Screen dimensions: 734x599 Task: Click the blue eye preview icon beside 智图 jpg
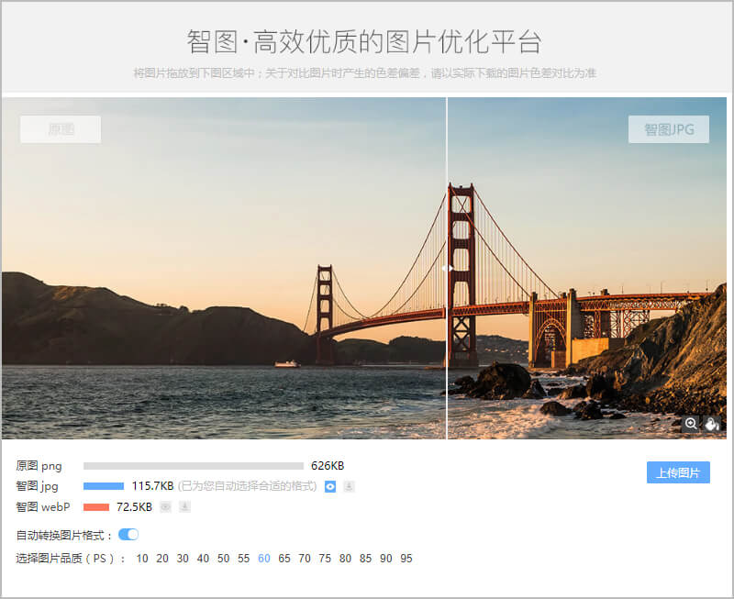[331, 487]
